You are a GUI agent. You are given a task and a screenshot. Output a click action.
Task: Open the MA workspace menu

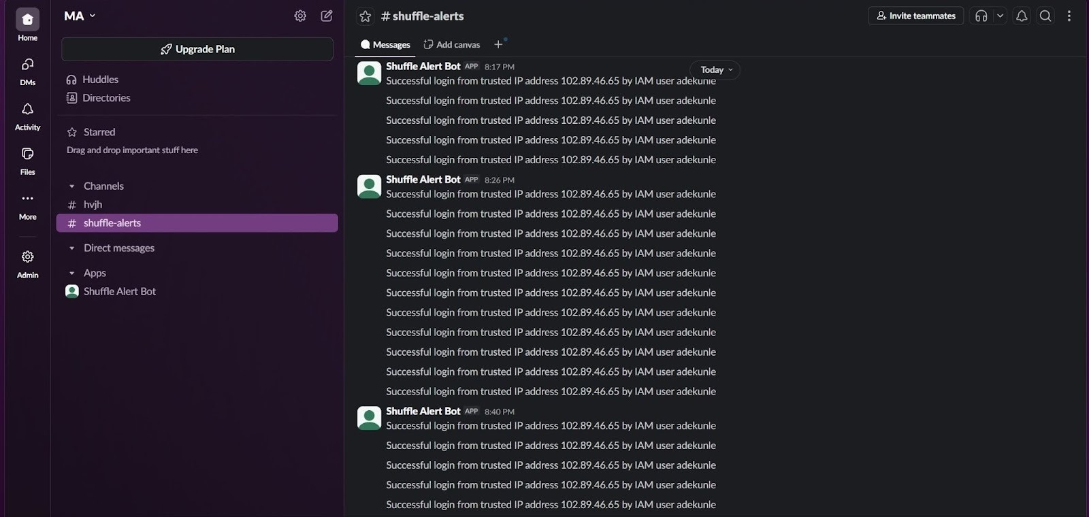coord(80,16)
